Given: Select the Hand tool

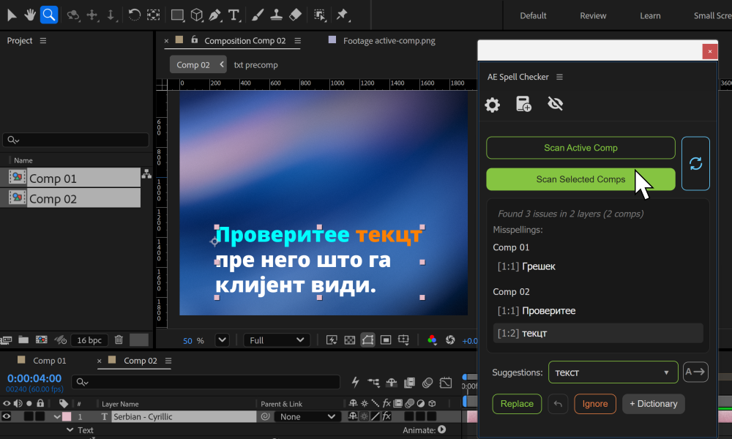Looking at the screenshot, I should [x=30, y=15].
